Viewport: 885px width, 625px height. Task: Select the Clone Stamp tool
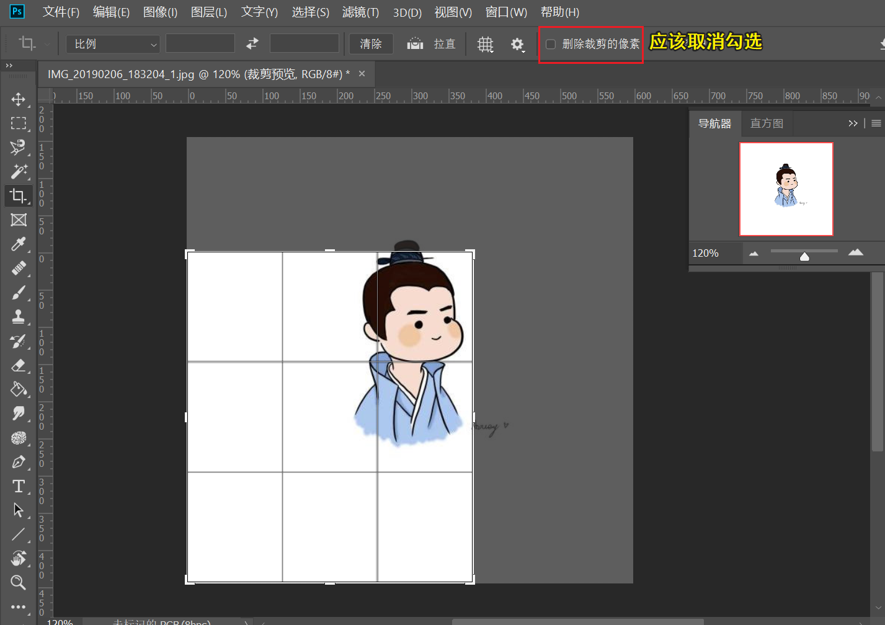[x=19, y=317]
